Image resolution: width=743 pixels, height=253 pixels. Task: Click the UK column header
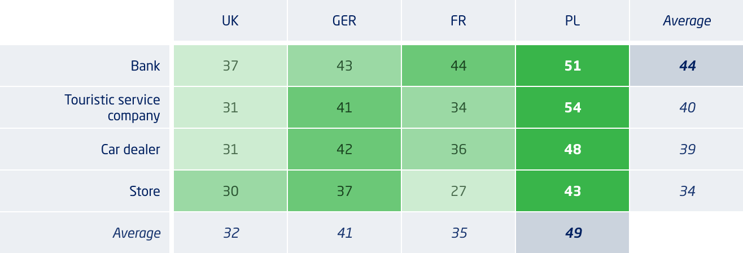point(230,21)
